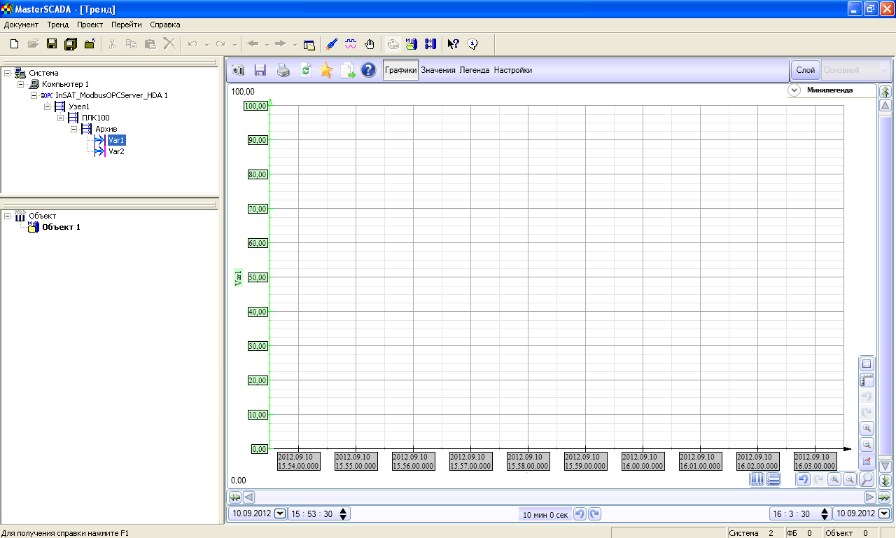Click the export document icon with green arrow
Screen dimensions: 896x538
point(348,70)
